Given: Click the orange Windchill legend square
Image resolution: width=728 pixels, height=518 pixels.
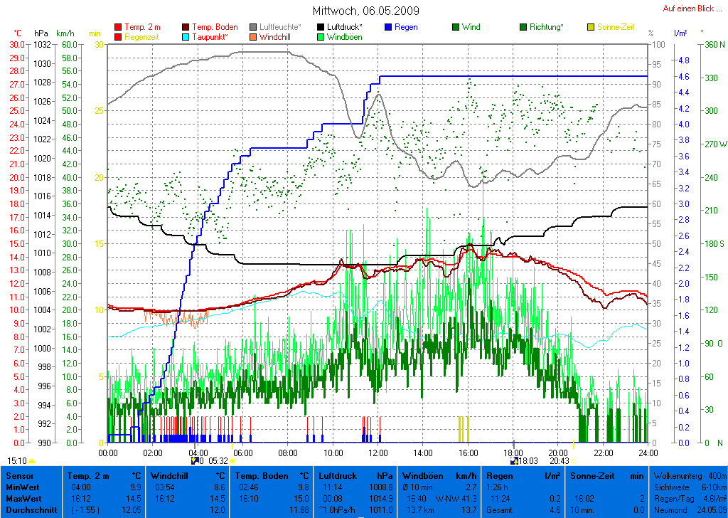Looking at the screenshot, I should (254, 37).
